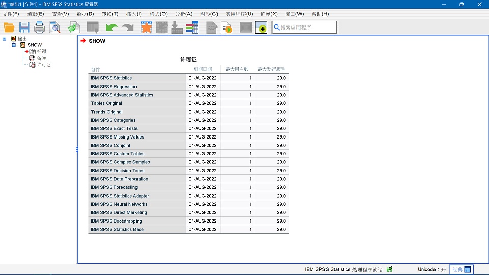This screenshot has width=489, height=275.
Task: Click the Print icon in toolbar
Action: point(39,28)
